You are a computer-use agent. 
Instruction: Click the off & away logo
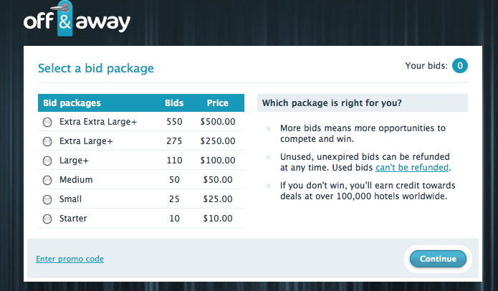point(77,19)
